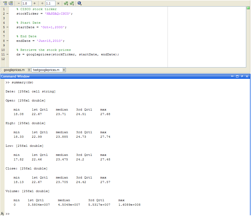
Task: Close the testgoogleprices.m editor tab
Action: point(64,70)
